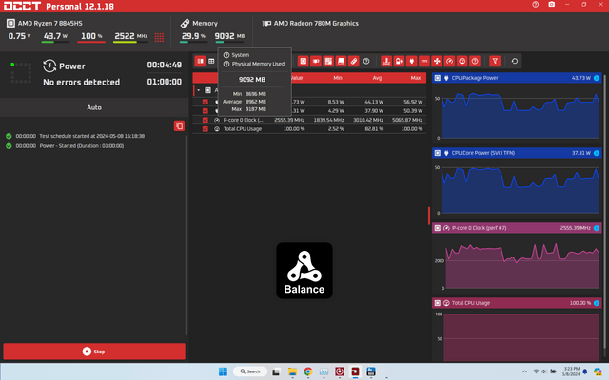Image resolution: width=609 pixels, height=380 pixels.
Task: Toggle the memory stick sensors filter icon
Action: click(353, 61)
